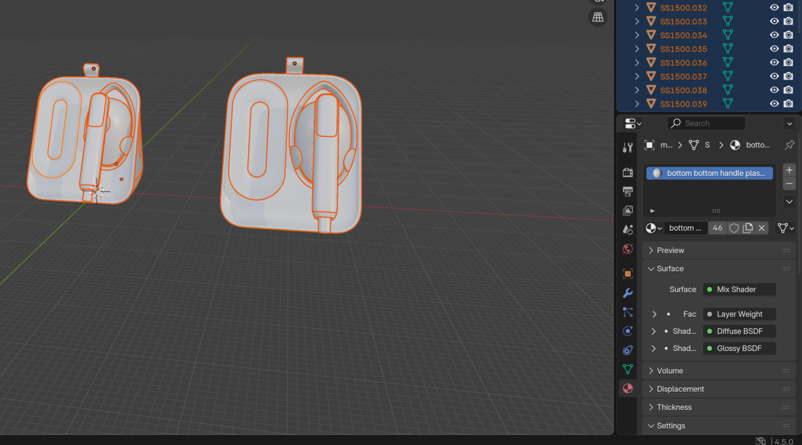
Task: Click the mesh icon in properties breadcrumb
Action: click(x=694, y=145)
